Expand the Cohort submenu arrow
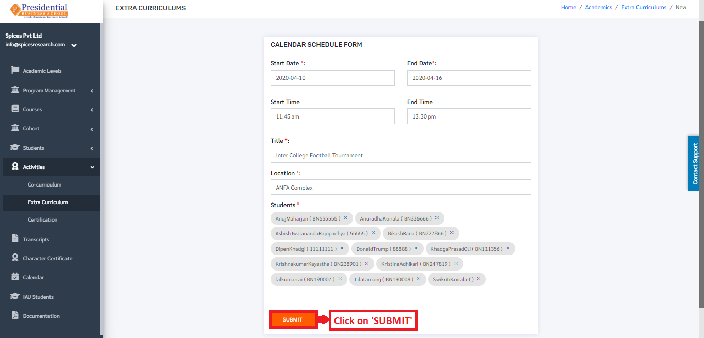The height and width of the screenshot is (338, 704). [x=92, y=129]
